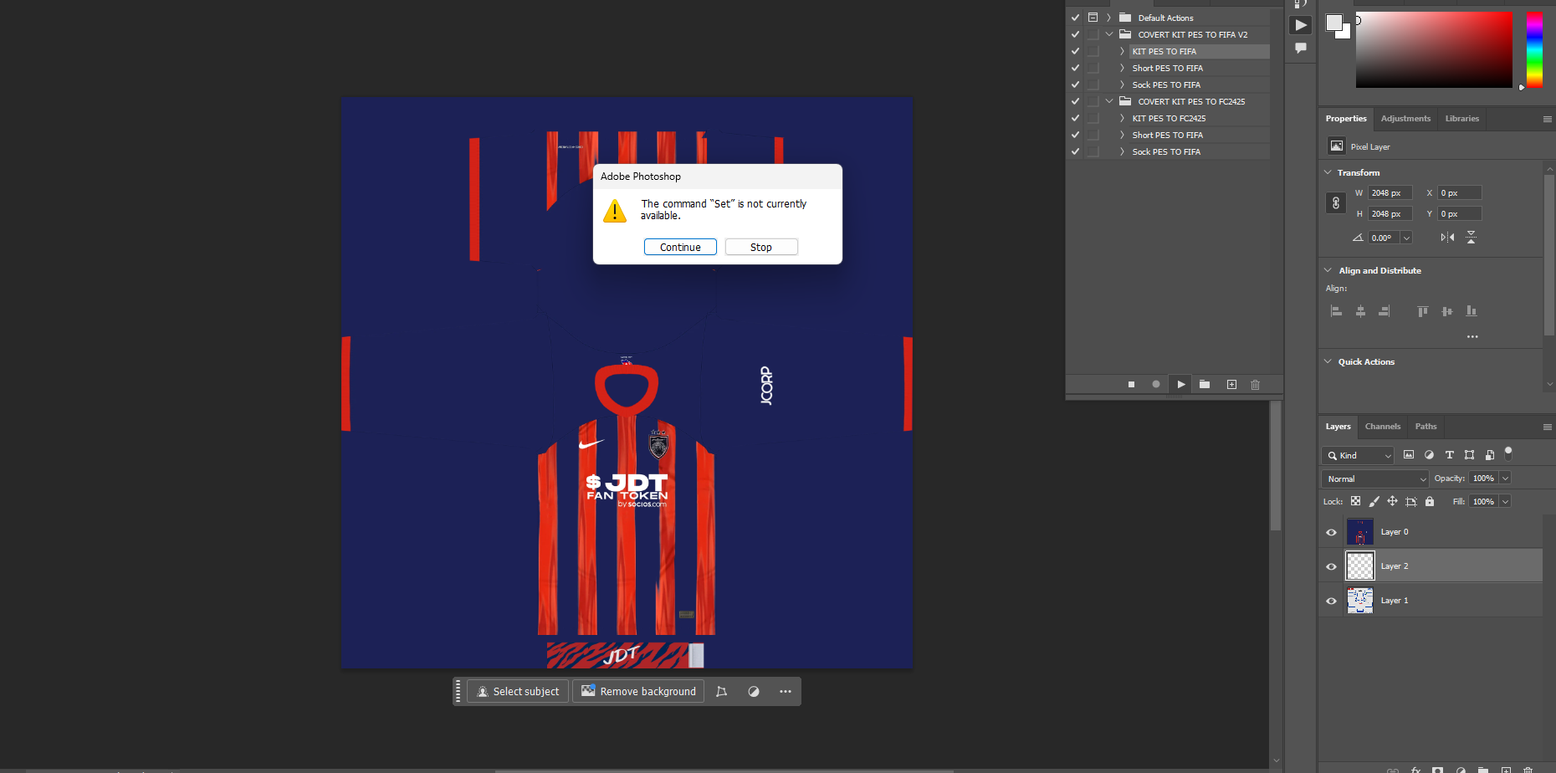Expand KIT PES TO FC2425 action

[x=1122, y=118]
